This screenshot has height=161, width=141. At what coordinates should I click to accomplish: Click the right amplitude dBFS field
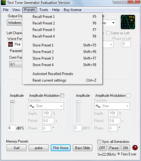pos(78,128)
